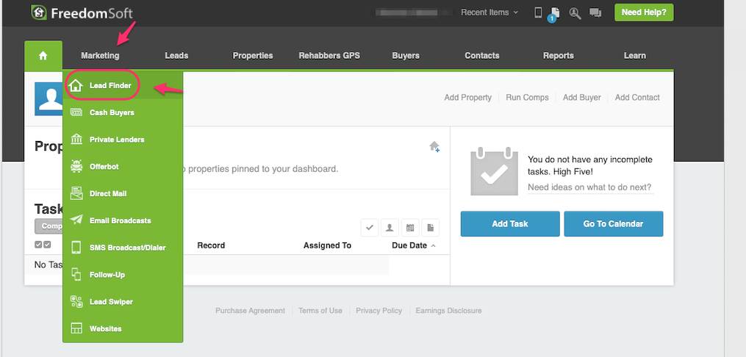
Task: Click the search person icon in top bar
Action: pos(575,12)
